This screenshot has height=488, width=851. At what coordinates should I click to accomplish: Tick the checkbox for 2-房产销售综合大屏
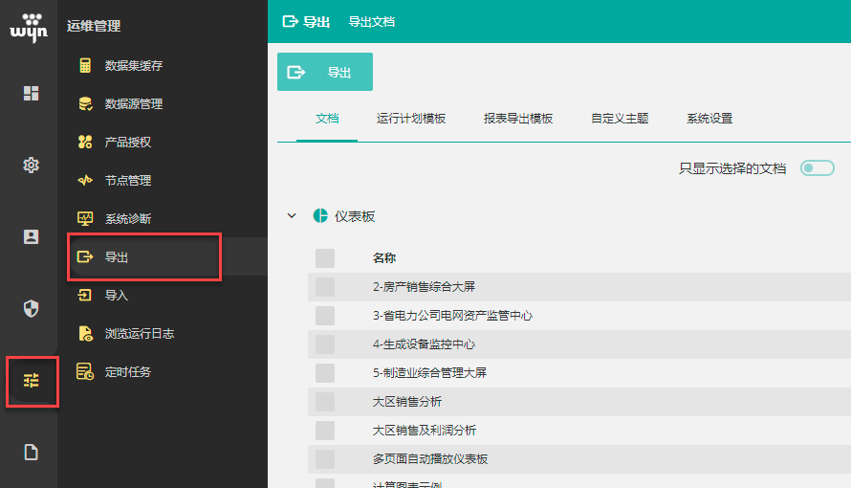tap(325, 287)
